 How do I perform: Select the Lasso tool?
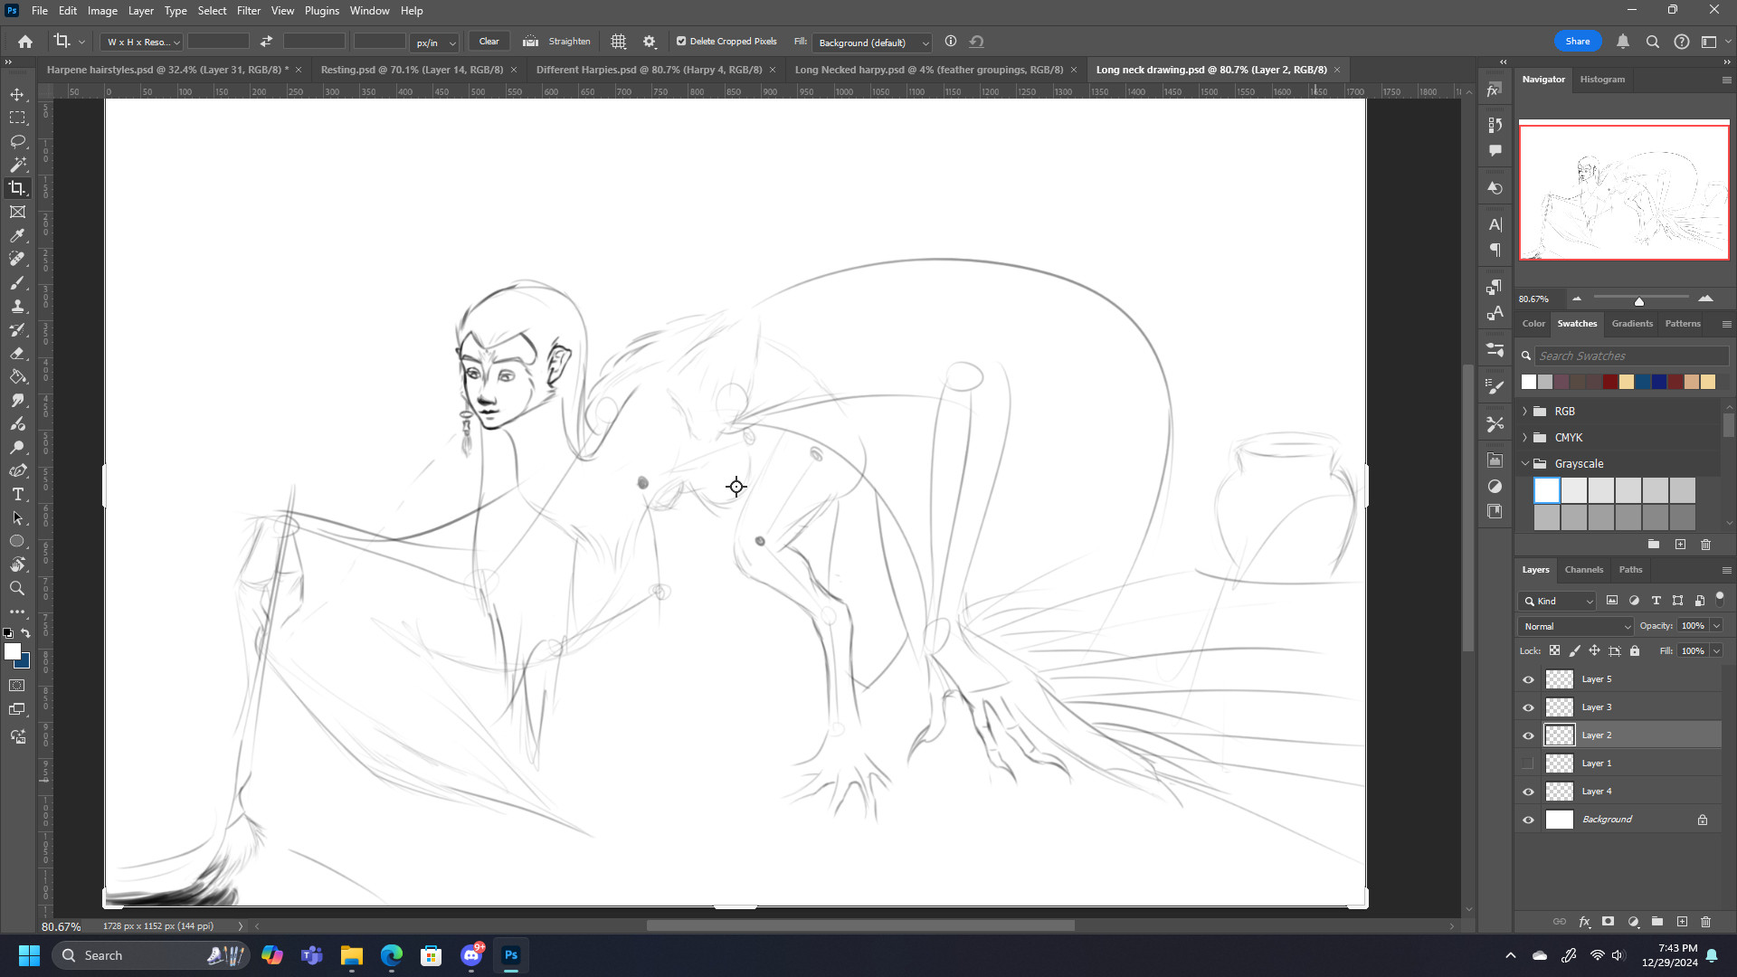point(17,141)
